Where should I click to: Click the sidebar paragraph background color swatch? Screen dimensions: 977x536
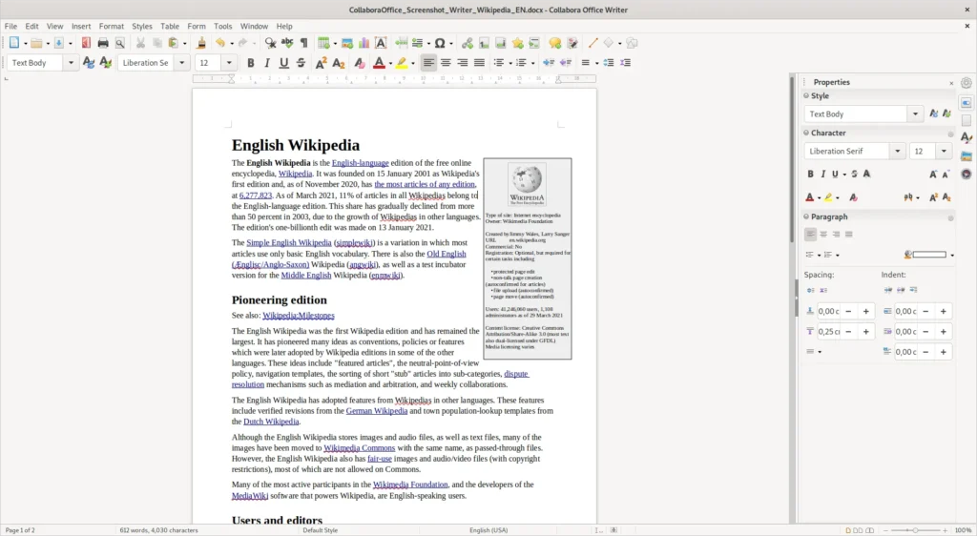(x=929, y=255)
